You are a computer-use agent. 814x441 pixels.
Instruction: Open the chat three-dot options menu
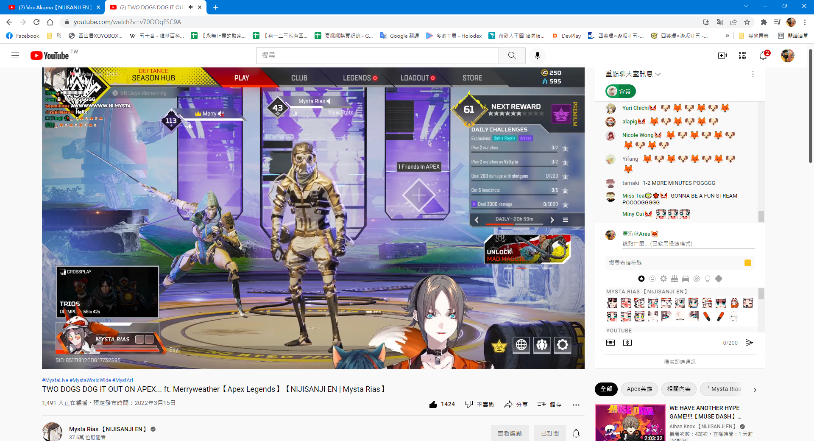[x=753, y=74]
